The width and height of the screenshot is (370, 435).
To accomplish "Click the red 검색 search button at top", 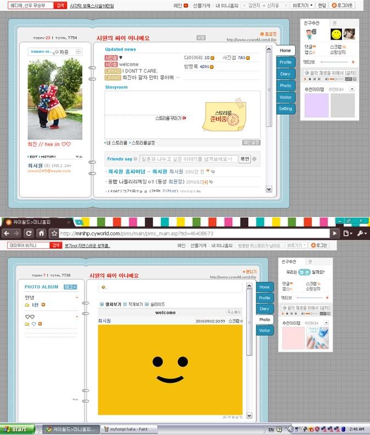I will pos(59,5).
